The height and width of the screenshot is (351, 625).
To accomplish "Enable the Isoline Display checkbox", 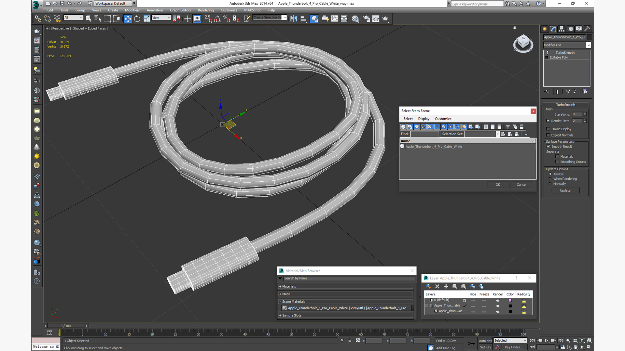I will (548, 129).
